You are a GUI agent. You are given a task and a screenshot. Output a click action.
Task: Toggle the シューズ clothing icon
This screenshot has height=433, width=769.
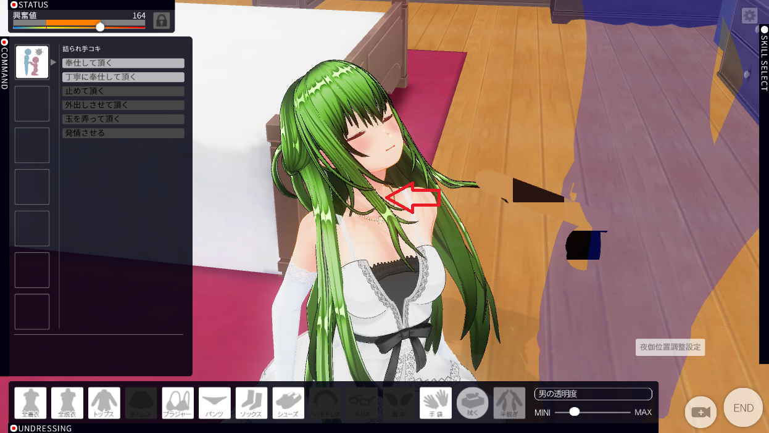(289, 403)
